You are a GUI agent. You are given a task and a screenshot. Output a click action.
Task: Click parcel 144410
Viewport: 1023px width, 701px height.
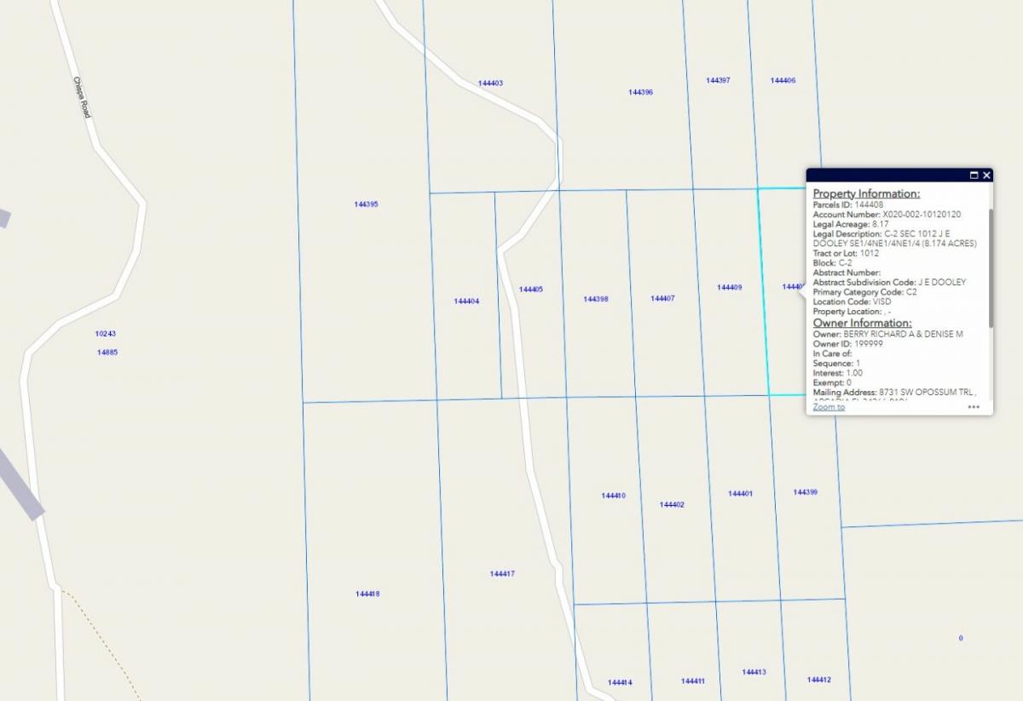[613, 494]
